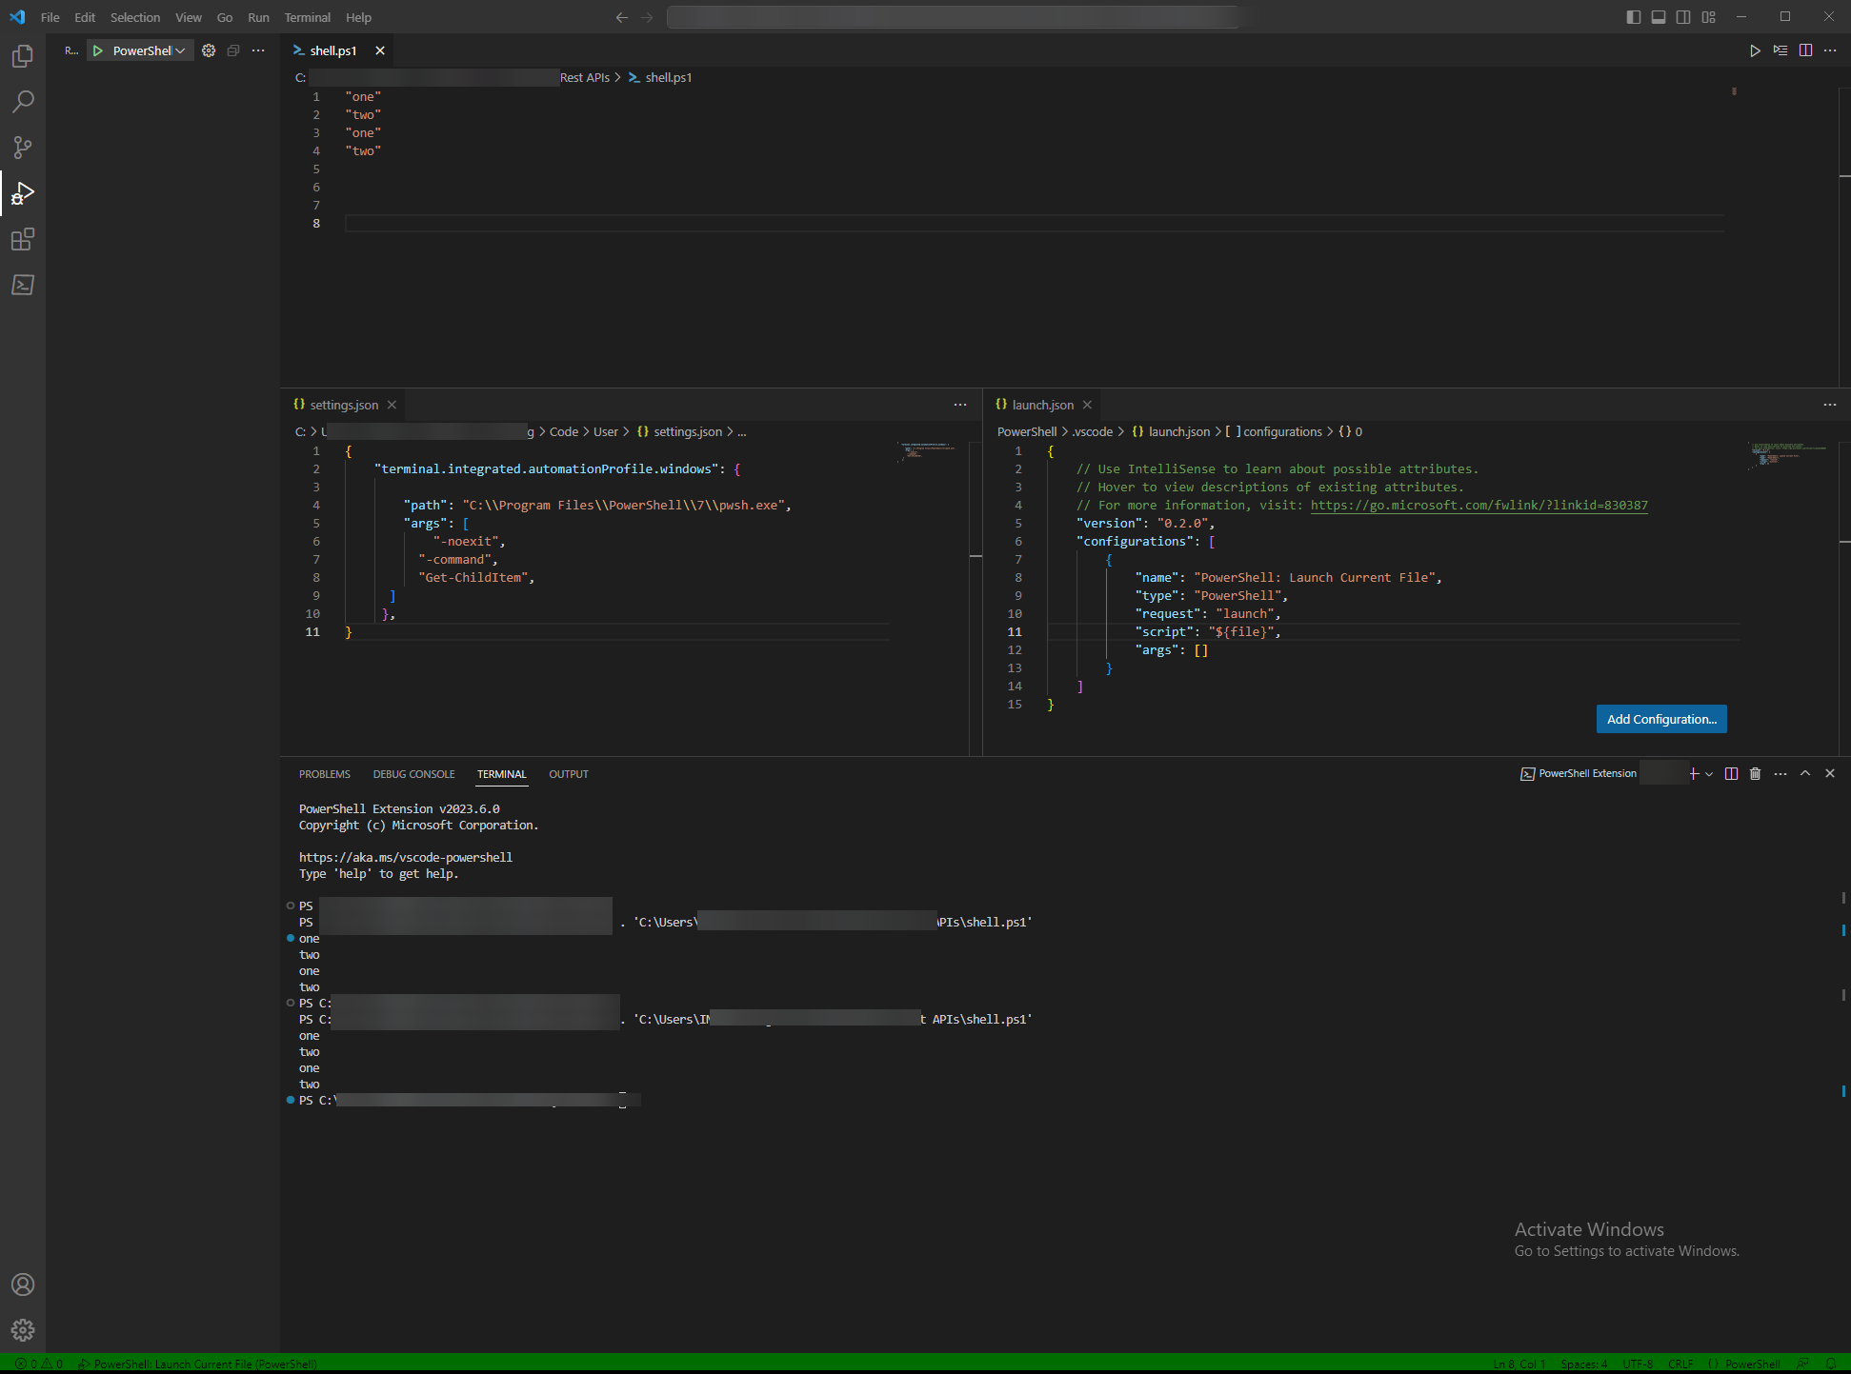Maximize panel size with chevron-up
The height and width of the screenshot is (1374, 1851).
(x=1804, y=774)
